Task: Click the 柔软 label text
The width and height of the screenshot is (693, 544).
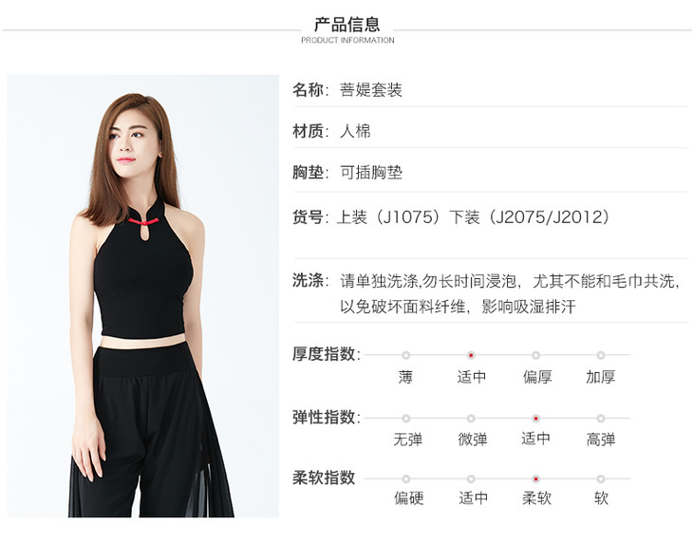Action: pyautogui.click(x=536, y=498)
